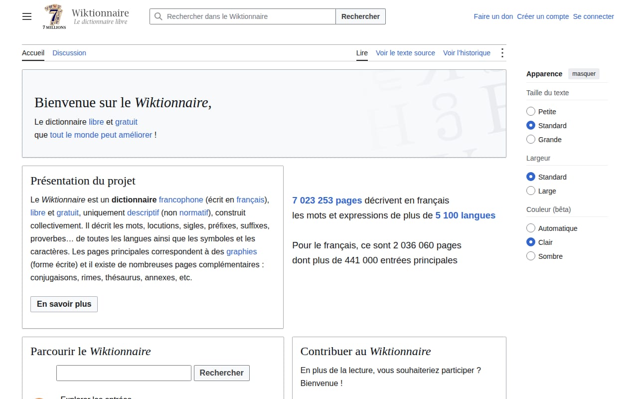Select the Standard text size option
Viewport: 638px width, 399px height.
tap(531, 126)
